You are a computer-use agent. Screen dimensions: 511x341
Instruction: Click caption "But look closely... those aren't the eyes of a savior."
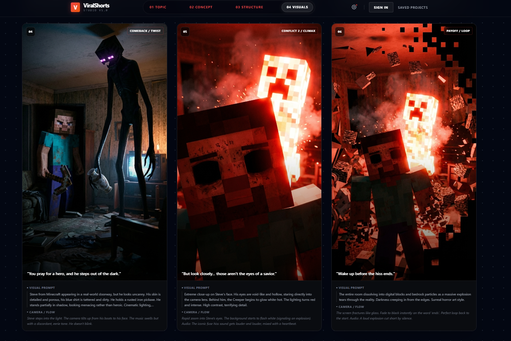(x=229, y=274)
